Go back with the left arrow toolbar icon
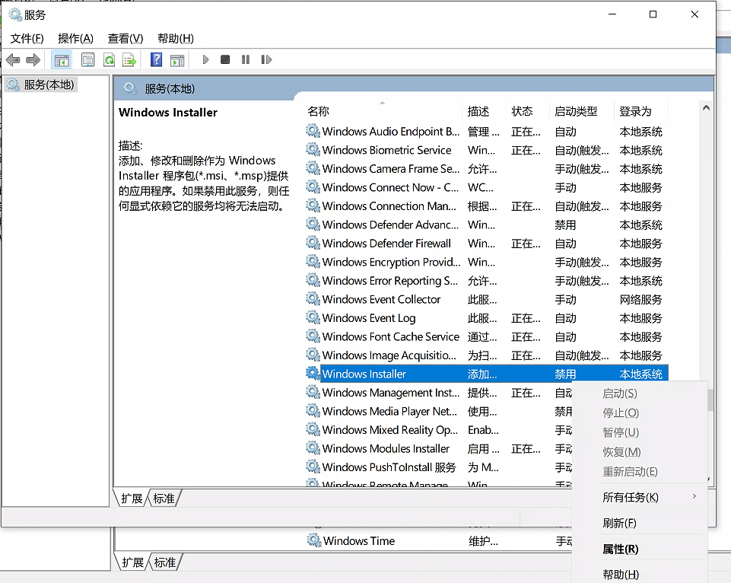Image resolution: width=731 pixels, height=583 pixels. [13, 59]
